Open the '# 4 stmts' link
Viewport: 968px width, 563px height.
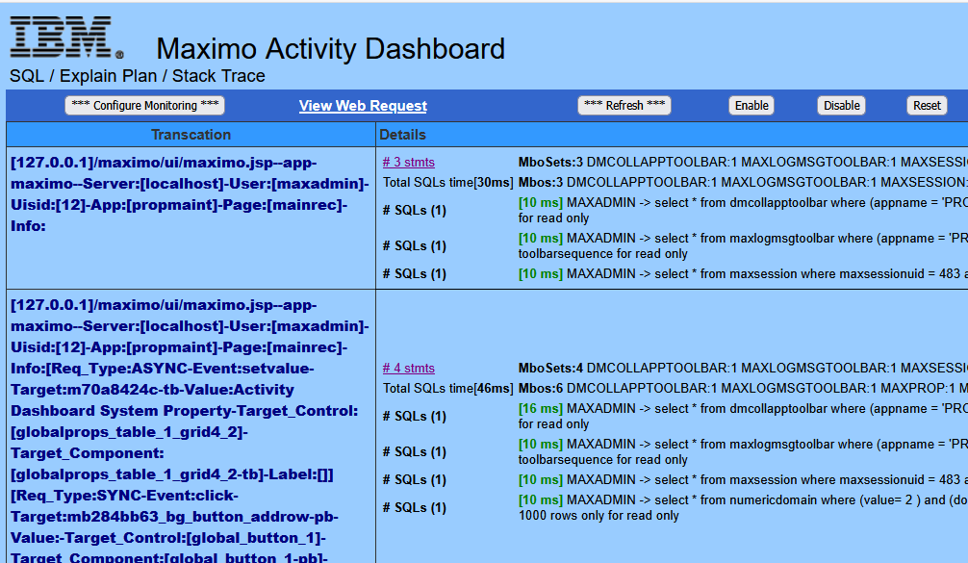pos(408,368)
